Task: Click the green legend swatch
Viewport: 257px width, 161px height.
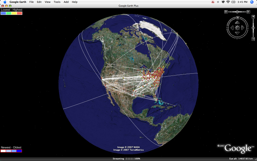Action: [9, 13]
